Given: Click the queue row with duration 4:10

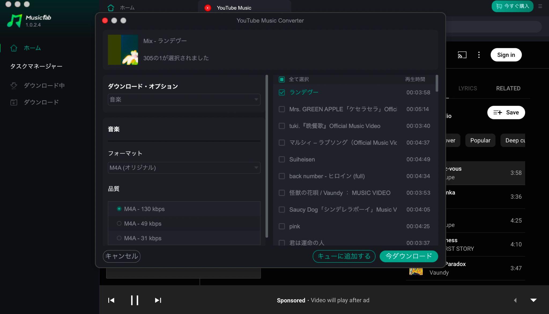Looking at the screenshot, I should tap(485, 245).
